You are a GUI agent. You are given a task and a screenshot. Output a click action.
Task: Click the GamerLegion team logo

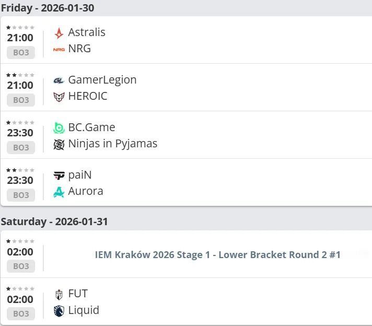(x=59, y=80)
